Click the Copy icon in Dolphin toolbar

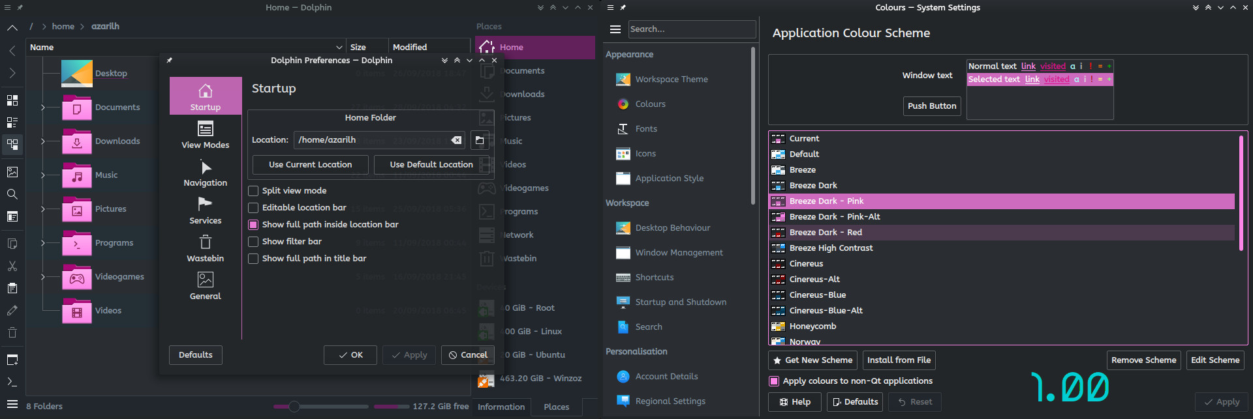12,244
